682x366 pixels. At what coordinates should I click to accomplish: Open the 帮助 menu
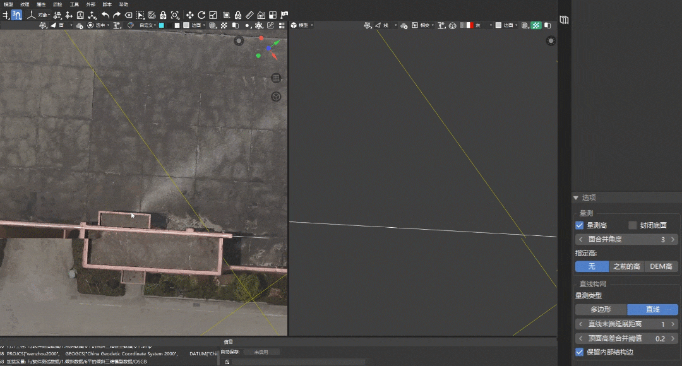(124, 4)
